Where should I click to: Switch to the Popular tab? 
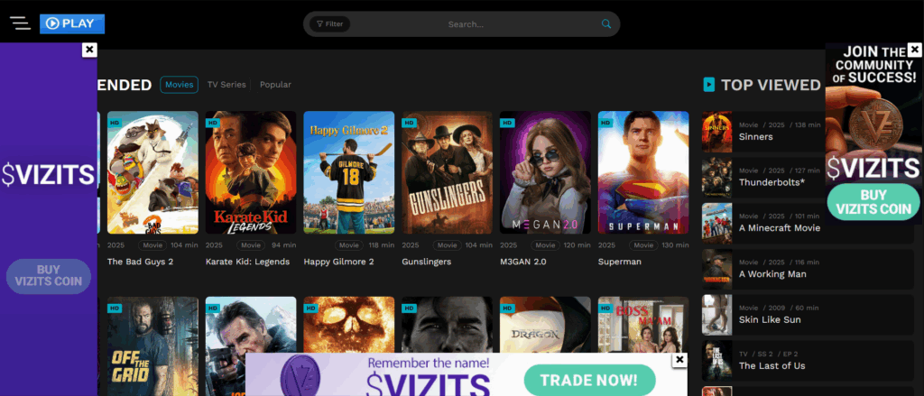pos(275,85)
